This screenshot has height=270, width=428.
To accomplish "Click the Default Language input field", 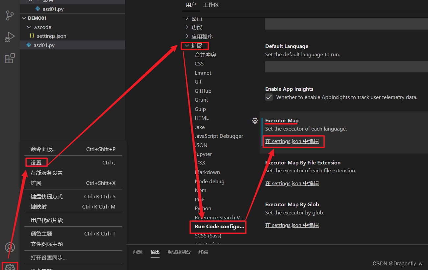I will click(346, 67).
